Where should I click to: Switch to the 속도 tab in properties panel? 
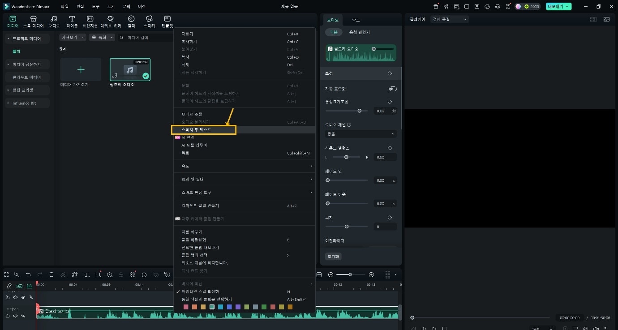(356, 20)
